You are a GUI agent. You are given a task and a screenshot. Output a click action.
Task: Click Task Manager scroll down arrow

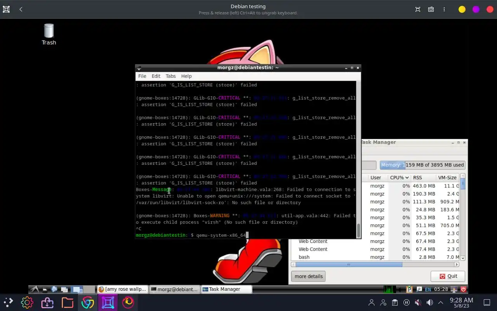point(463,258)
